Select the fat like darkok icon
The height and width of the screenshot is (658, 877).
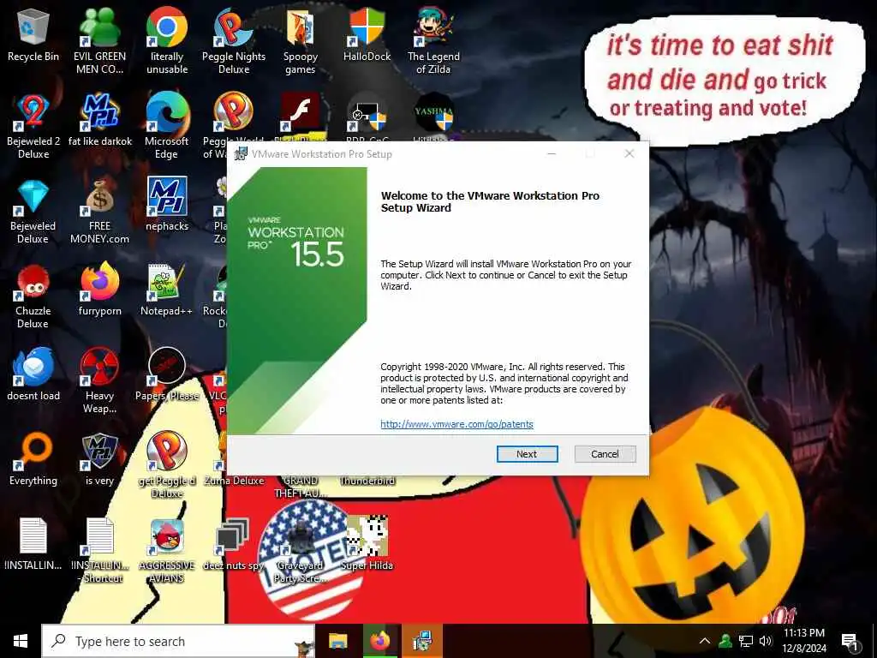[x=99, y=120]
